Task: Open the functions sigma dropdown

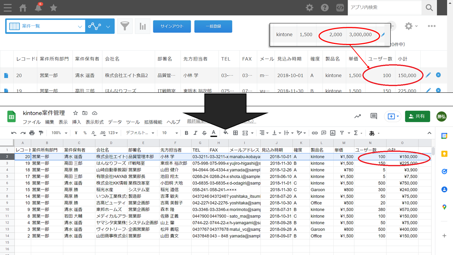Action: [358, 133]
